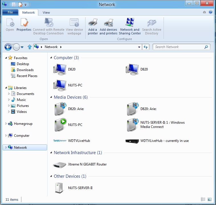The width and height of the screenshot is (216, 205).
Task: Open Add devices and printers
Action: point(108,26)
